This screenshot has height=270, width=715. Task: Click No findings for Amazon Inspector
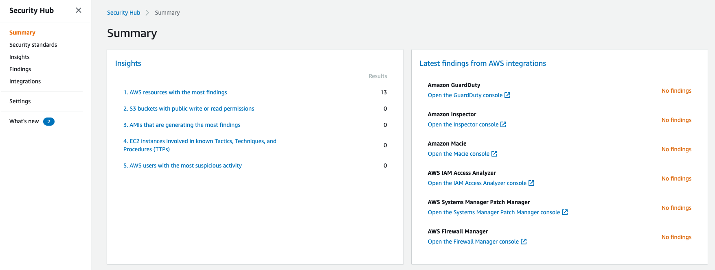676,120
